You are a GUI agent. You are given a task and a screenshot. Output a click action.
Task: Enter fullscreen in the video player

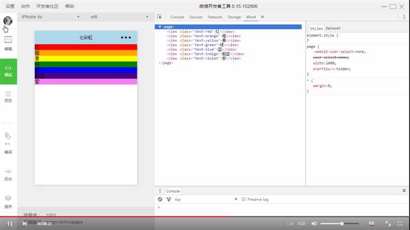(400, 223)
